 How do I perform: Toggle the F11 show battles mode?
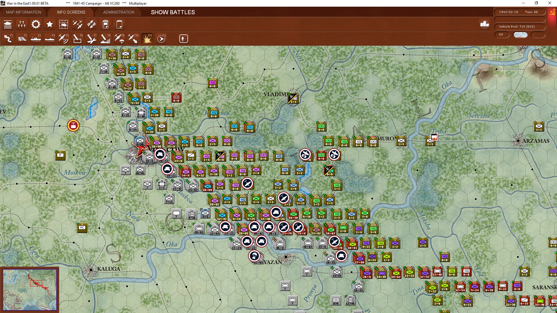click(x=147, y=39)
